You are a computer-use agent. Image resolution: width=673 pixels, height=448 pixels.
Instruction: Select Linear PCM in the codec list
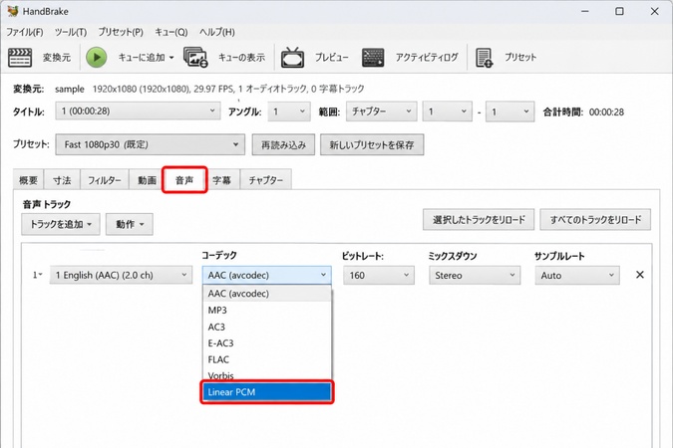[266, 392]
